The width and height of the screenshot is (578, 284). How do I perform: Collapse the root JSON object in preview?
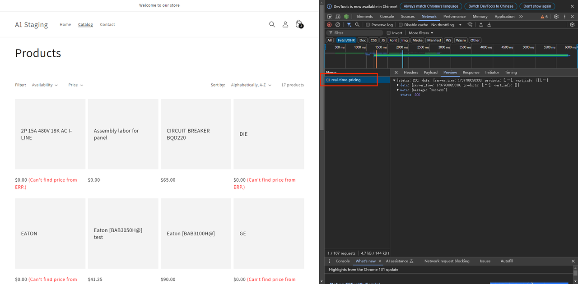tap(394, 80)
